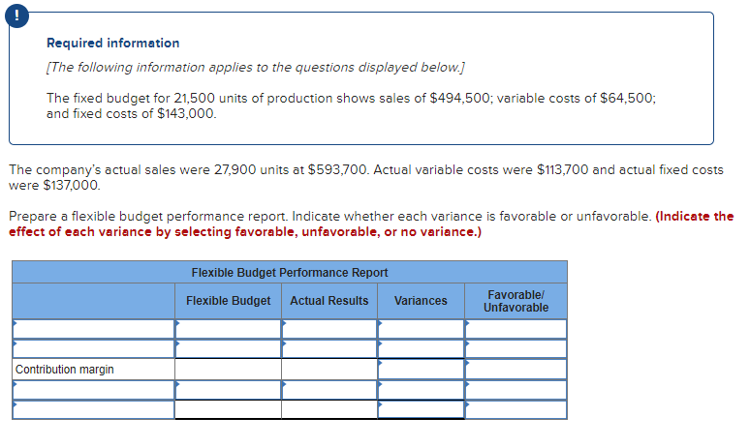
Task: Click Contribution margin Actual Results cell
Action: point(329,370)
